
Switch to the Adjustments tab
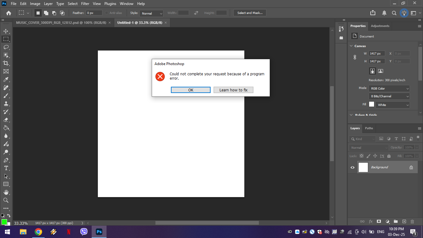coord(380,26)
